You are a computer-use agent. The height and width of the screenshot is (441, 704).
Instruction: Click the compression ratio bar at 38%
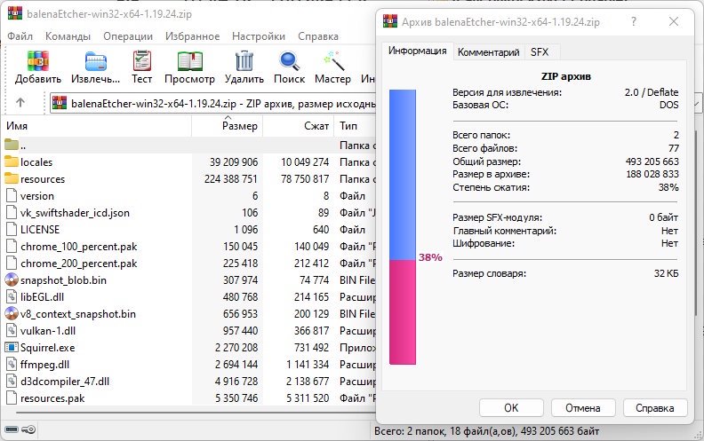pyautogui.click(x=403, y=227)
